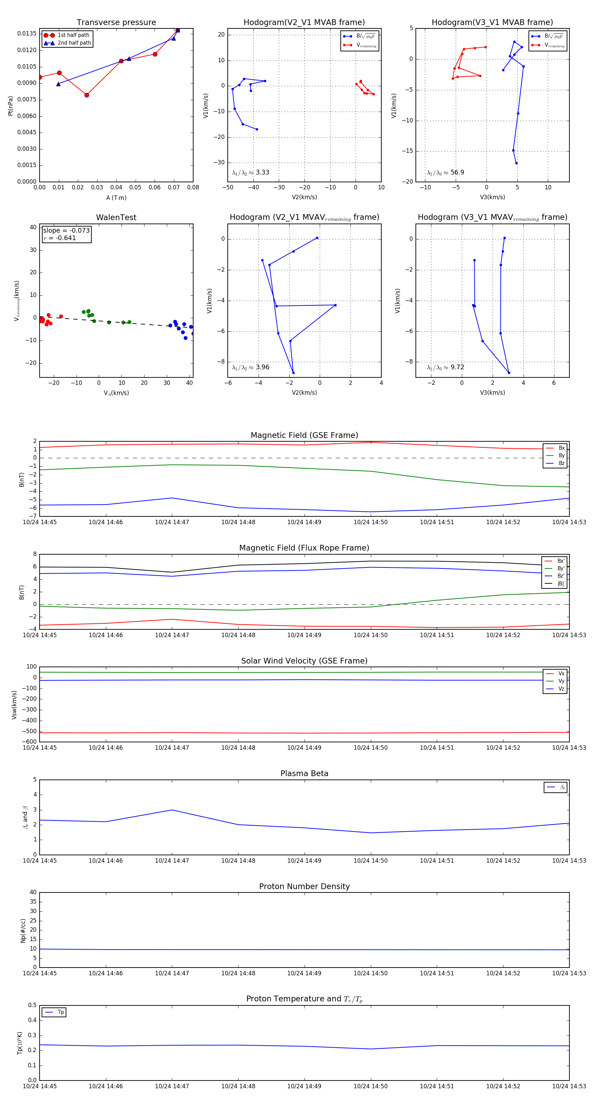
Task: Click the "slope = -0.073" annotation
Action: 66,231
